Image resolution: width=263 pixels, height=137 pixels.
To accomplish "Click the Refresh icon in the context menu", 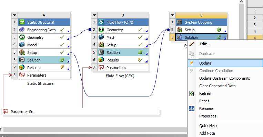I will 192,93.
